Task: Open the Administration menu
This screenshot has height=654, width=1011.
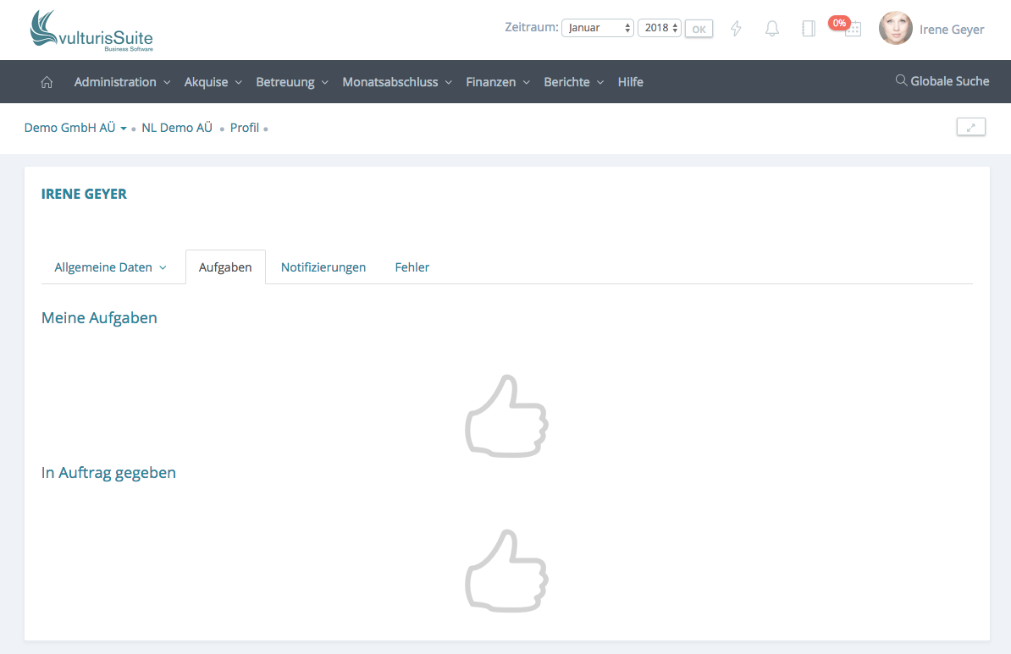Action: (122, 82)
